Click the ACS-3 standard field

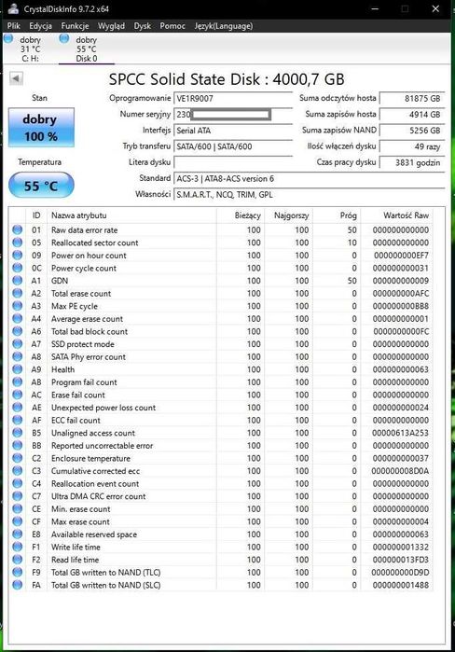309,179
